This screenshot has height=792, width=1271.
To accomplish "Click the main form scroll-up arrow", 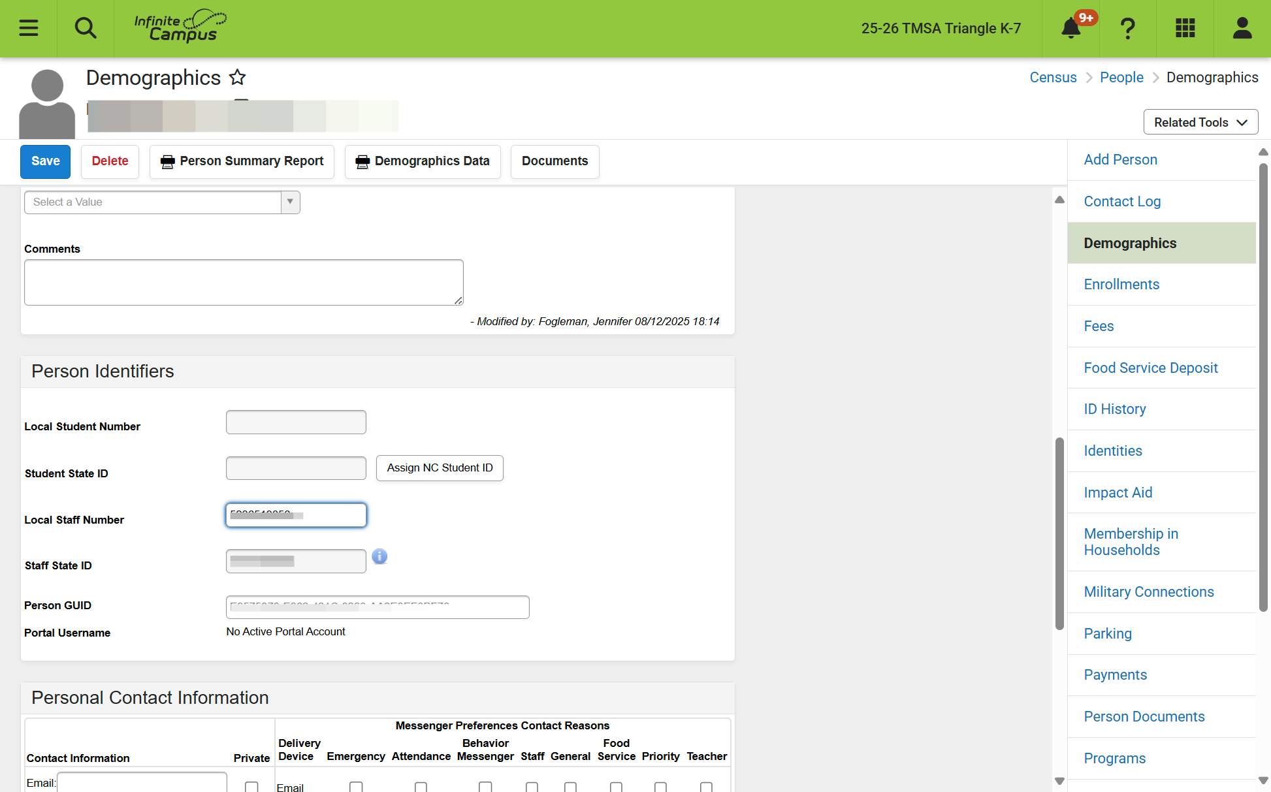I will click(x=1059, y=200).
